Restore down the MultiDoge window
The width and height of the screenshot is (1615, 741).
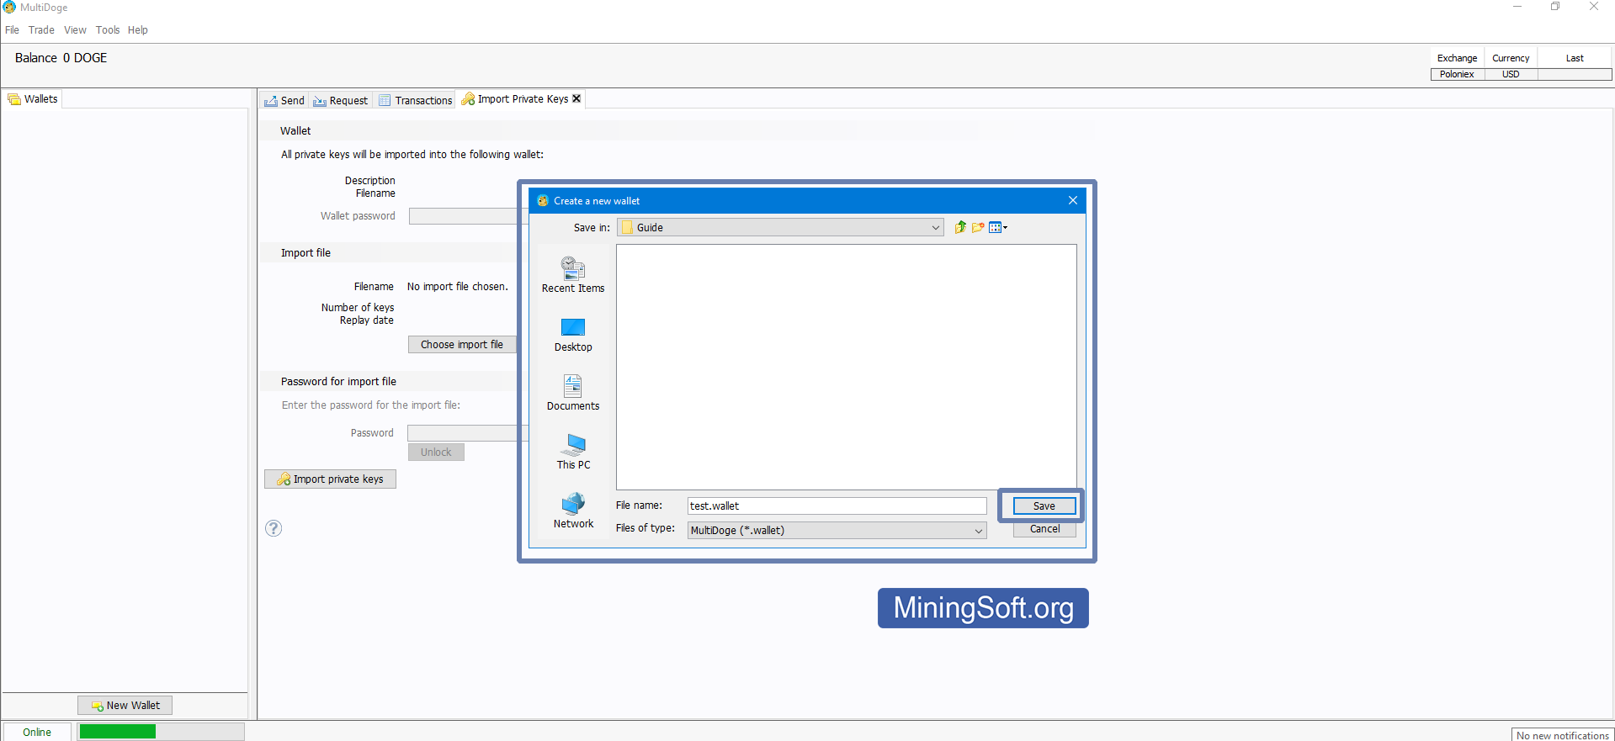tap(1555, 7)
